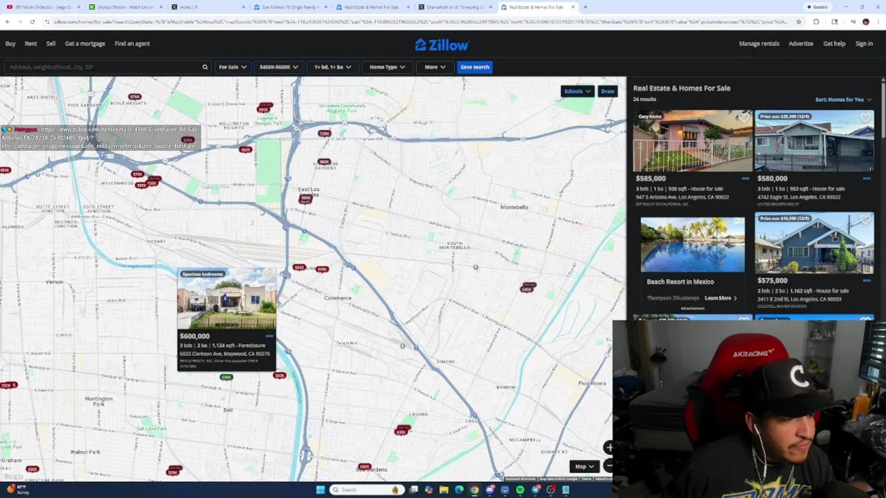Click the '24 results' count text
Image resolution: width=886 pixels, height=498 pixels.
point(644,100)
